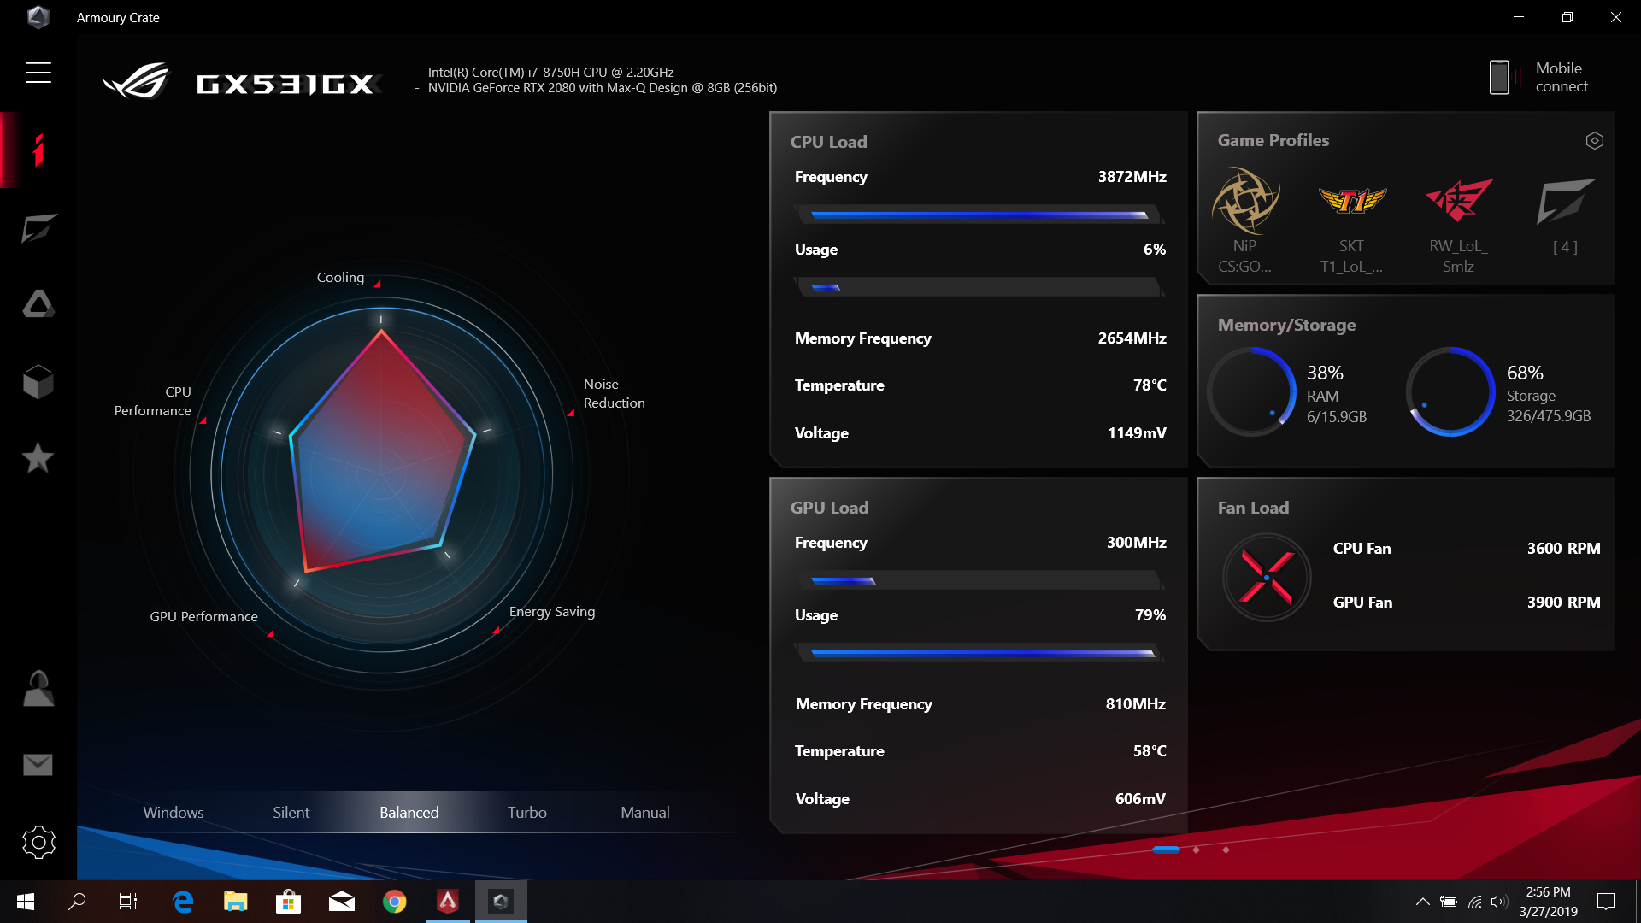Switch to Windows operating mode
The width and height of the screenshot is (1641, 923).
pyautogui.click(x=174, y=813)
